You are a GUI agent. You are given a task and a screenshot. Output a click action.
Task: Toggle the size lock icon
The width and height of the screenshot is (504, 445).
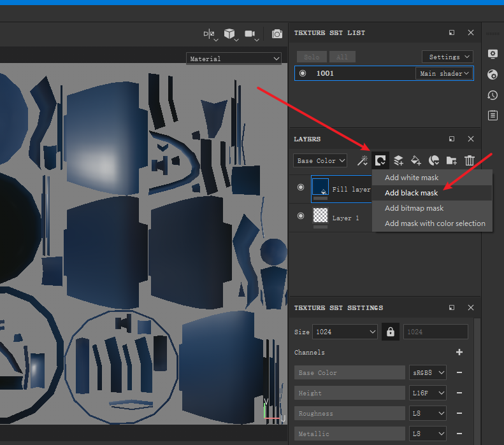point(391,332)
